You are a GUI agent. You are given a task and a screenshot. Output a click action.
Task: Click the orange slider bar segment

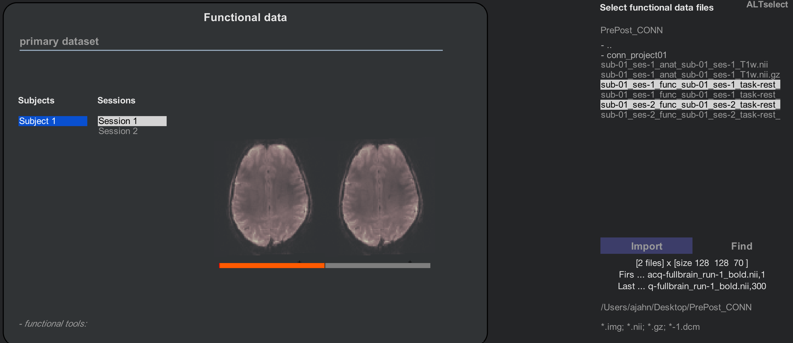click(x=271, y=265)
